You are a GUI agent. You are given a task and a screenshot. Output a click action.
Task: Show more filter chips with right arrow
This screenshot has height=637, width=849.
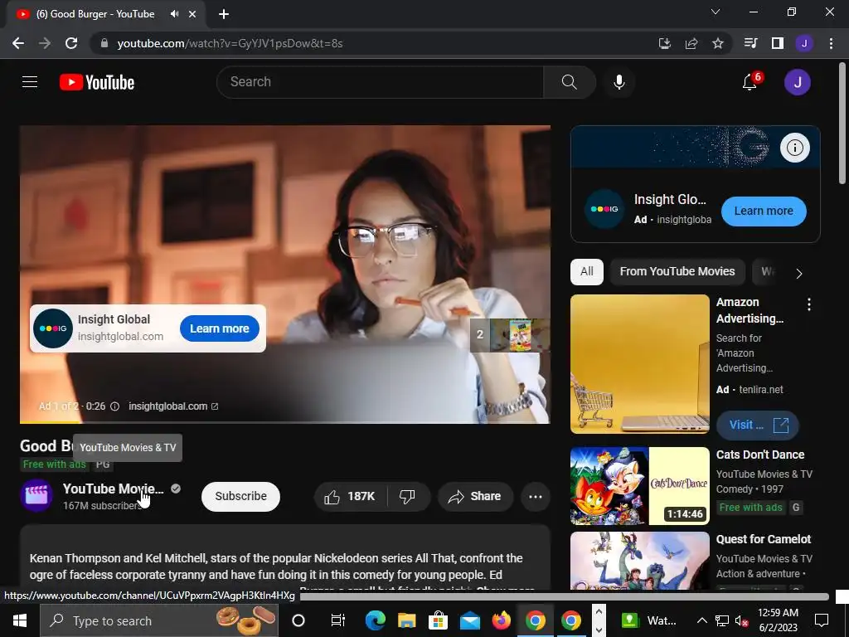tap(799, 273)
